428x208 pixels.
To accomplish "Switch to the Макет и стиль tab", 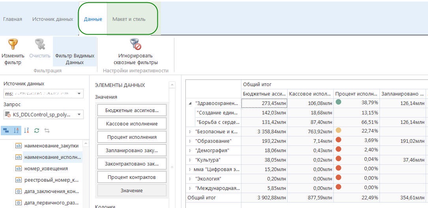I will click(x=129, y=19).
